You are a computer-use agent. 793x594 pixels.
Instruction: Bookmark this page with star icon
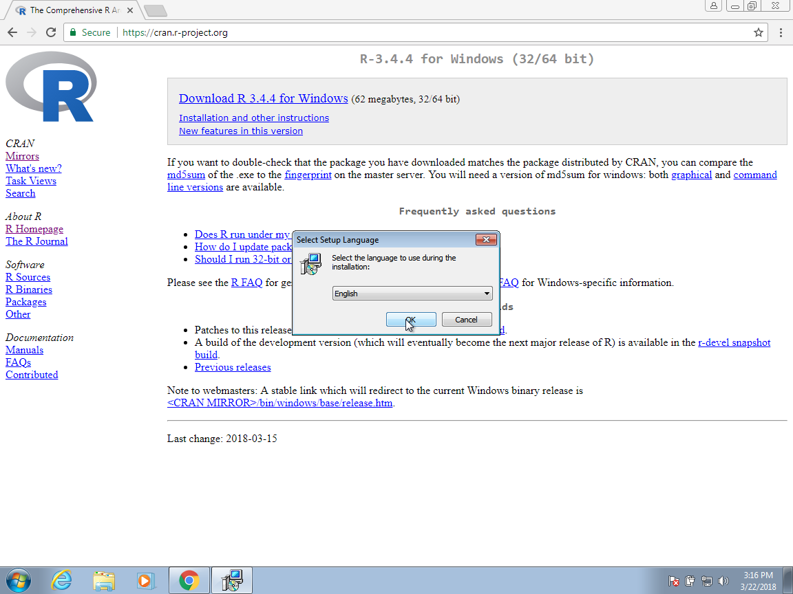[758, 32]
